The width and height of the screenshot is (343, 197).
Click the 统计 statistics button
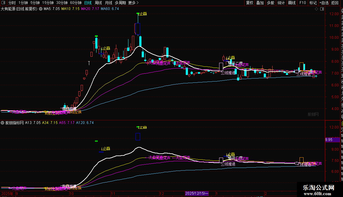281,3
